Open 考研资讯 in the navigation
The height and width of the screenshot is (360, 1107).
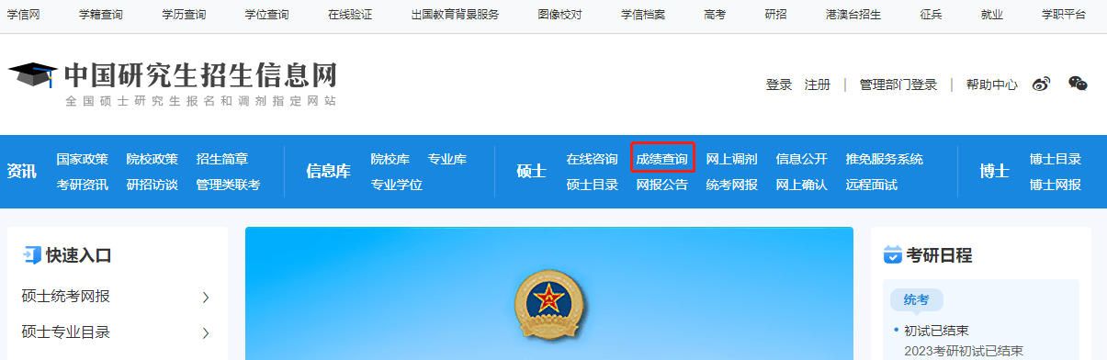[83, 185]
